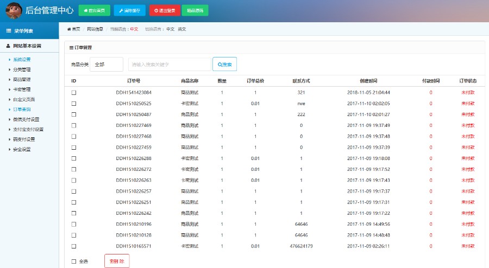Image resolution: width=489 pixels, height=268 pixels.
Task: Expand 系统设置 in the sidebar
Action: (x=22, y=60)
